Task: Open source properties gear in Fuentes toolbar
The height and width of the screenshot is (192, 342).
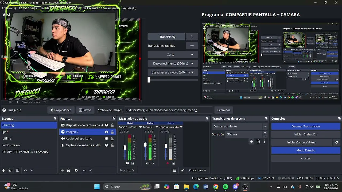Action: pos(76,170)
